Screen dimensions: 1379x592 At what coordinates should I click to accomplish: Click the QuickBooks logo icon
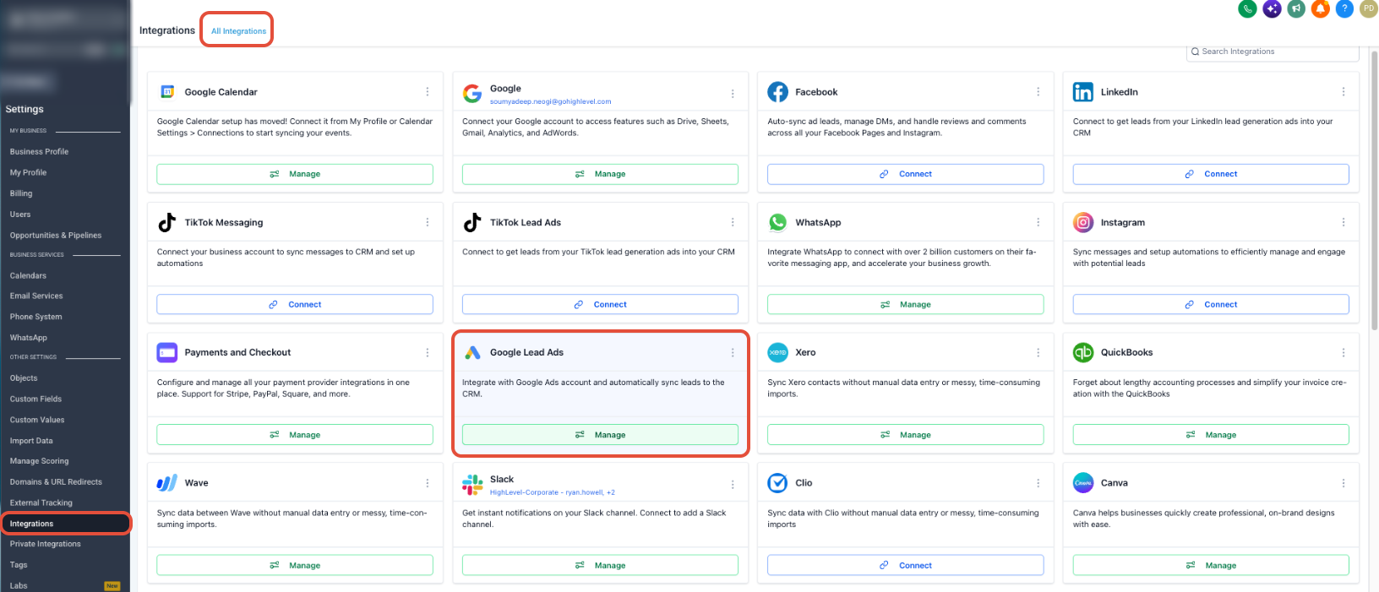tap(1083, 352)
